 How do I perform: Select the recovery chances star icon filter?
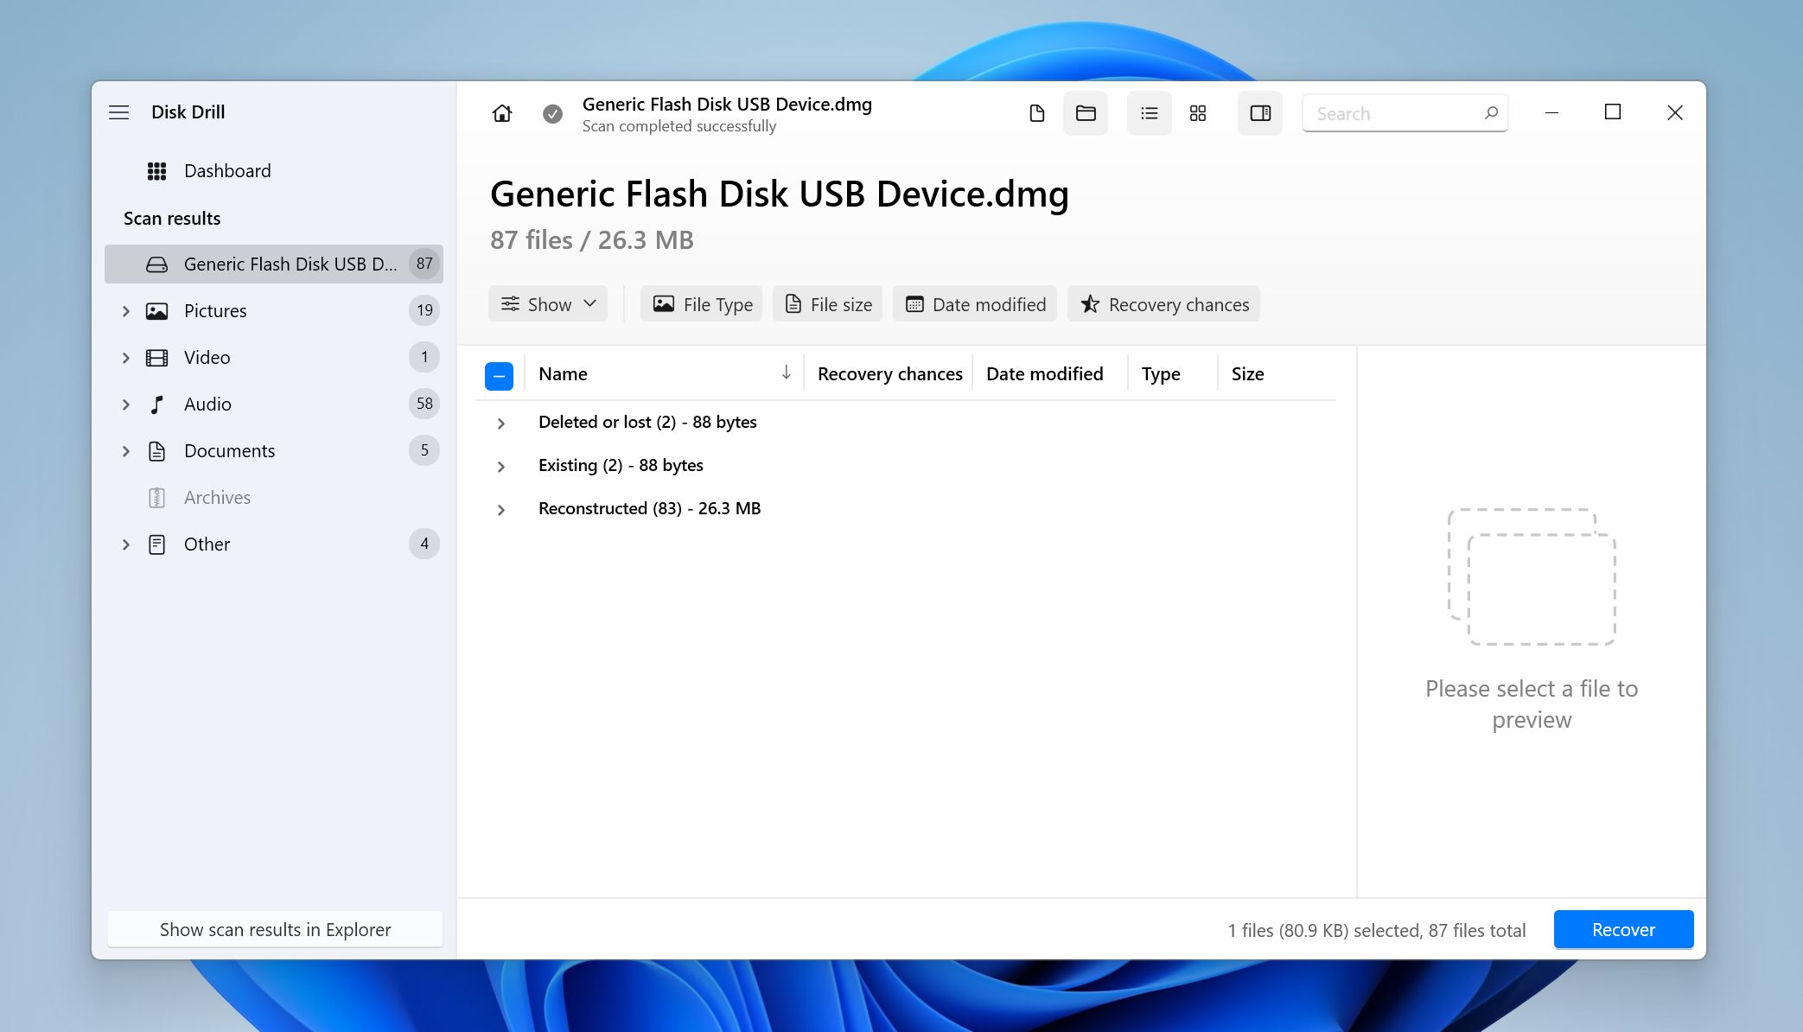pyautogui.click(x=1088, y=305)
